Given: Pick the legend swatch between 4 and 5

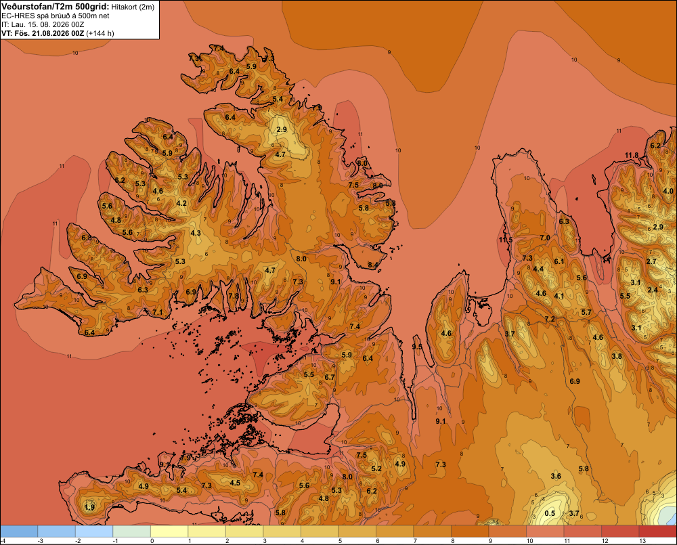Looking at the screenshot, I should tap(320, 531).
